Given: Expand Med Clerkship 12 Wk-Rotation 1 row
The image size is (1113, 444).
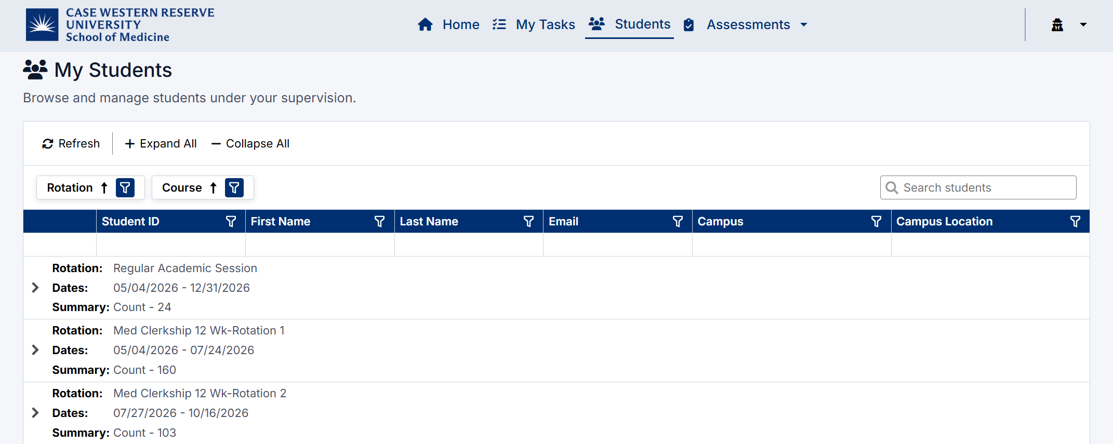Looking at the screenshot, I should (35, 350).
